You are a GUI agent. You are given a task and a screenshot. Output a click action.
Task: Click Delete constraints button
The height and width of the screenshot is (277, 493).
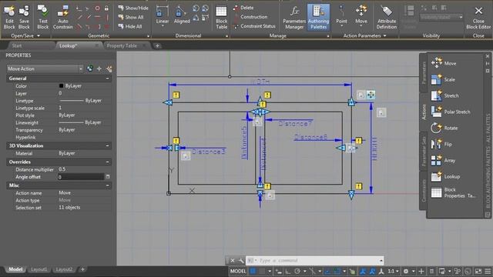(243, 8)
